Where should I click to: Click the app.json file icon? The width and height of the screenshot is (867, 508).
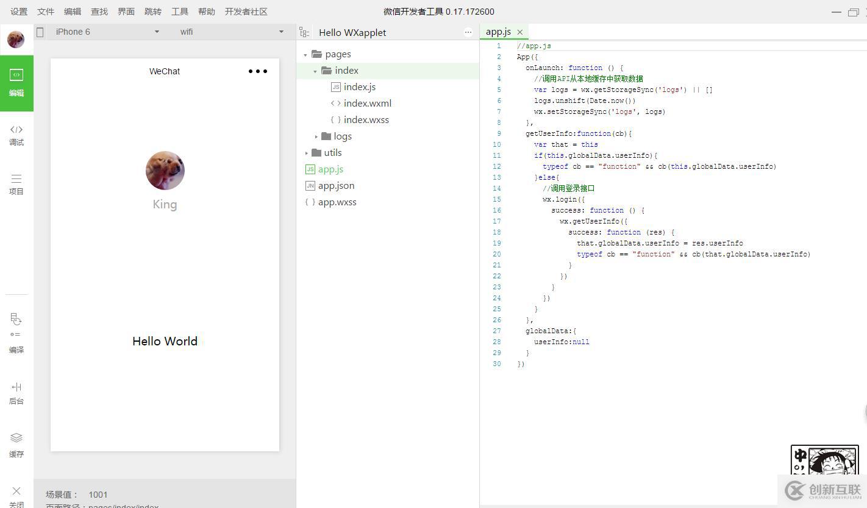[310, 186]
